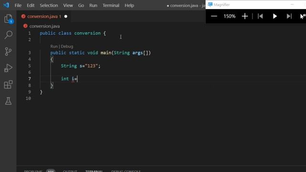Open the Testing flask view

pos(8,101)
